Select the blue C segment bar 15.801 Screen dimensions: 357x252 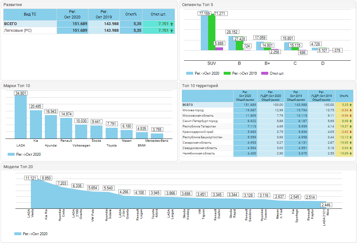coord(288,46)
